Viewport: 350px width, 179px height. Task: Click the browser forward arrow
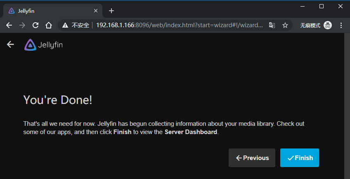22,25
